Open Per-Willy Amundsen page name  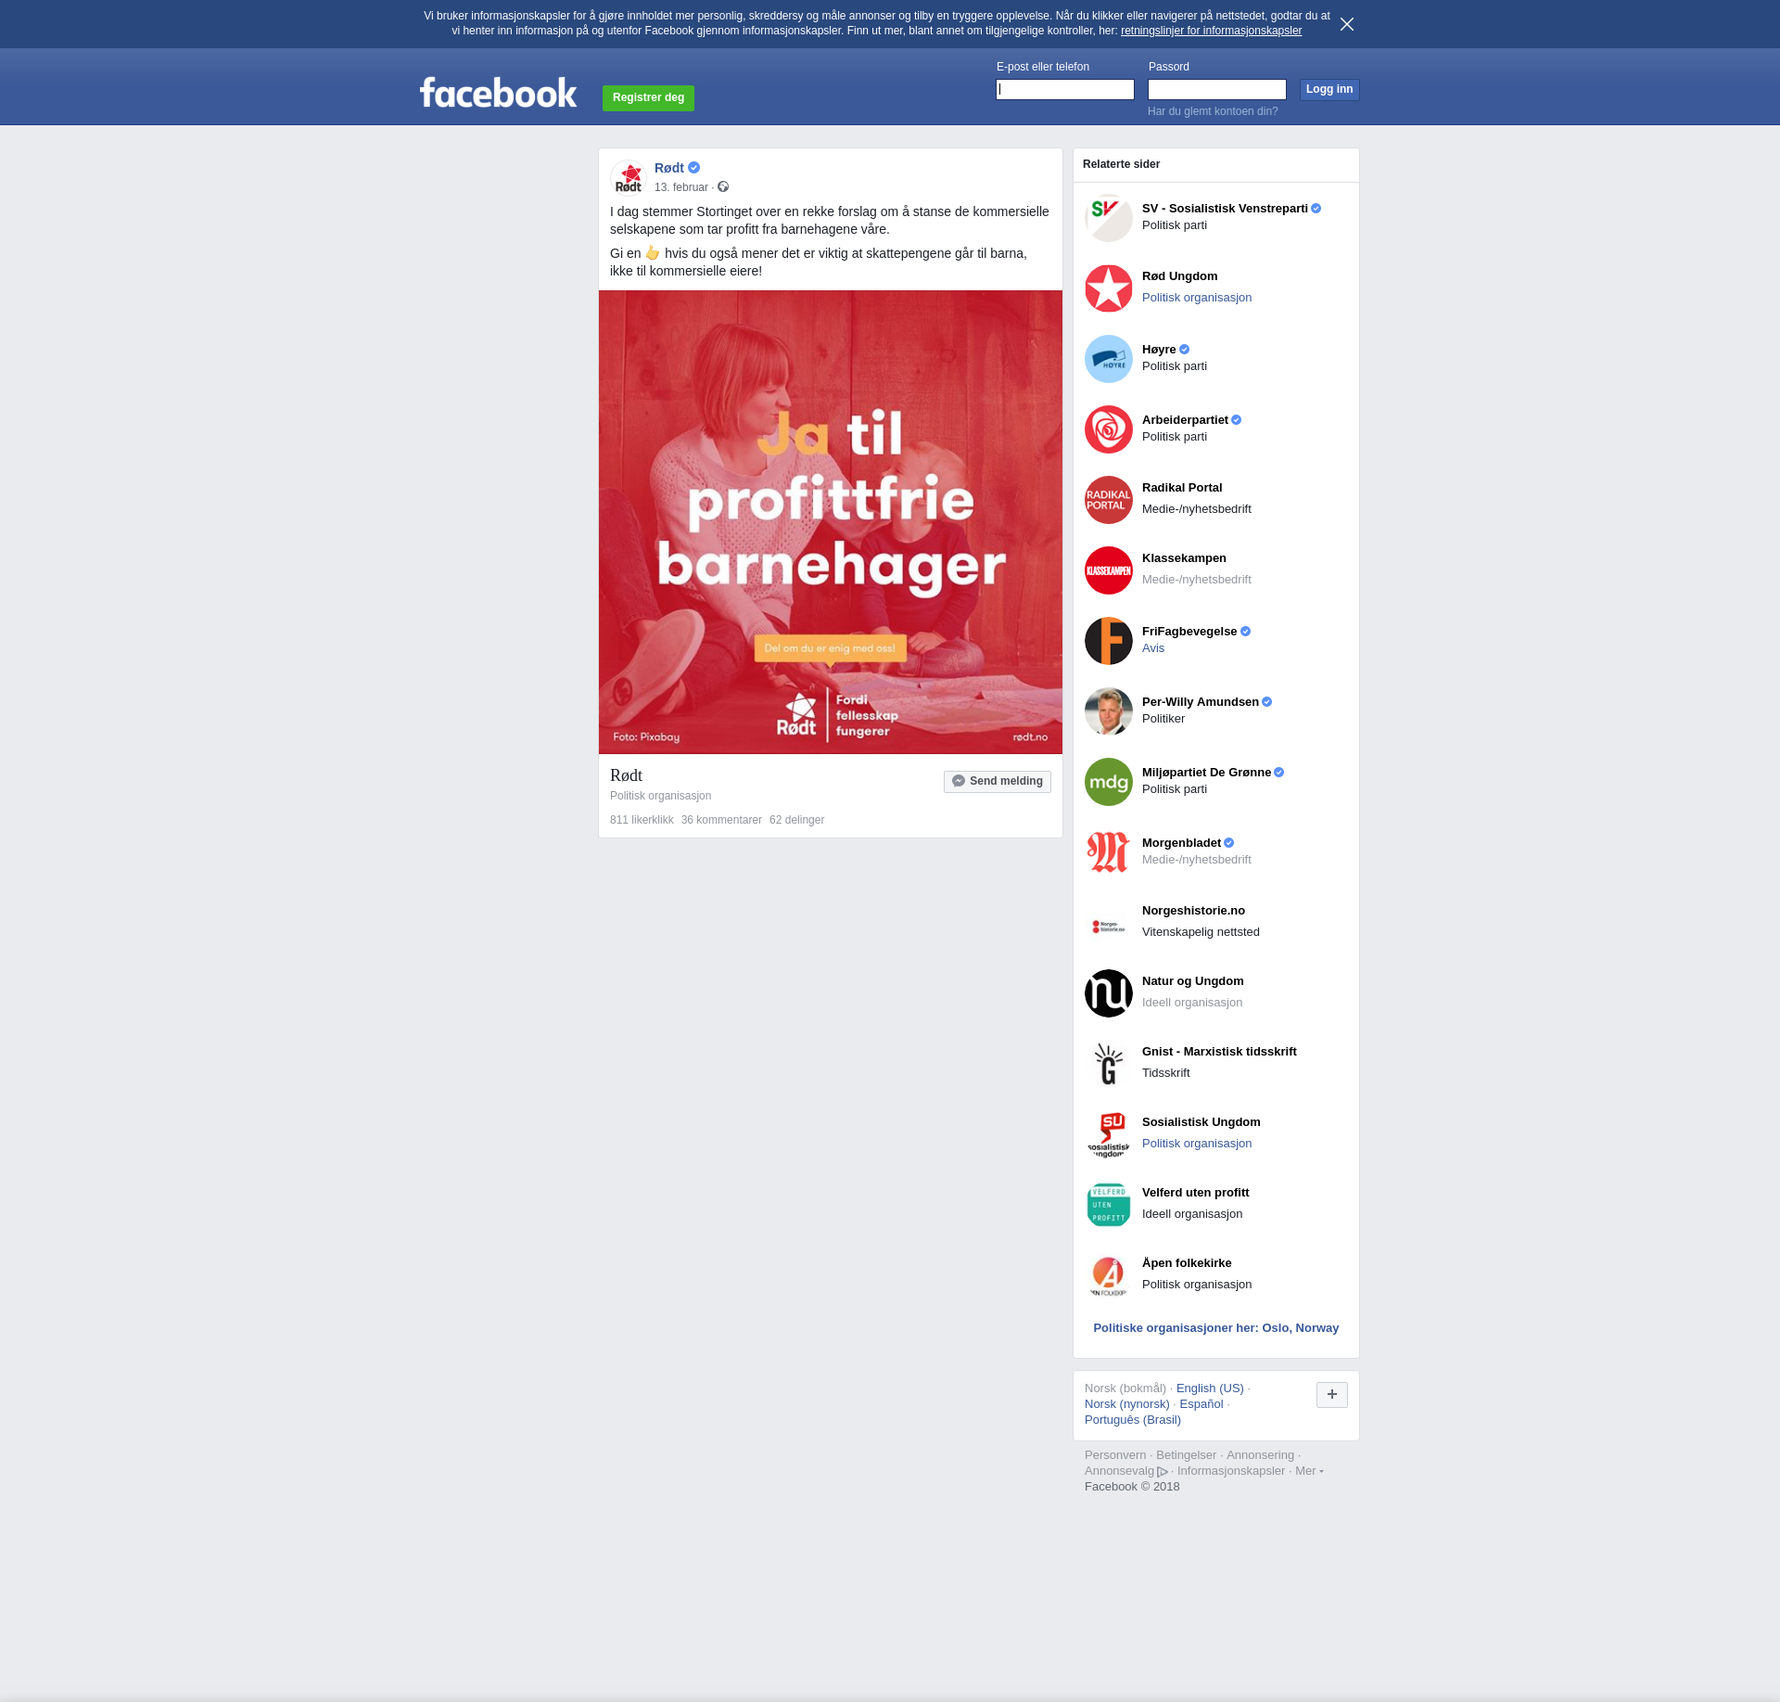pos(1201,702)
